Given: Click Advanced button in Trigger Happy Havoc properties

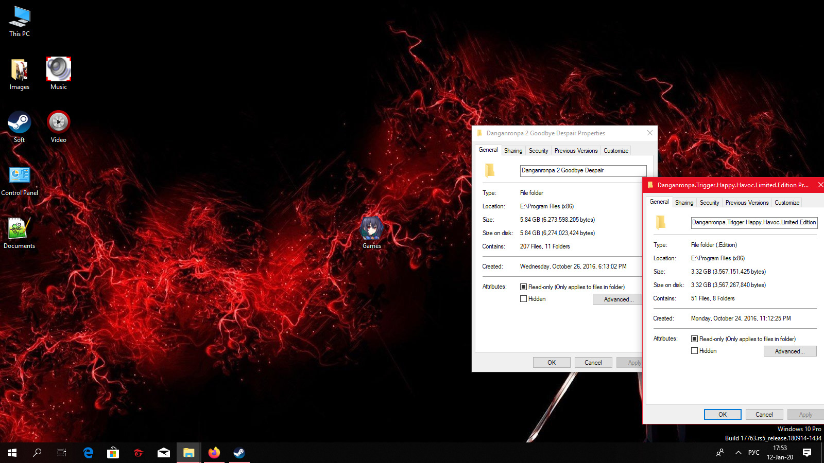Looking at the screenshot, I should point(789,351).
